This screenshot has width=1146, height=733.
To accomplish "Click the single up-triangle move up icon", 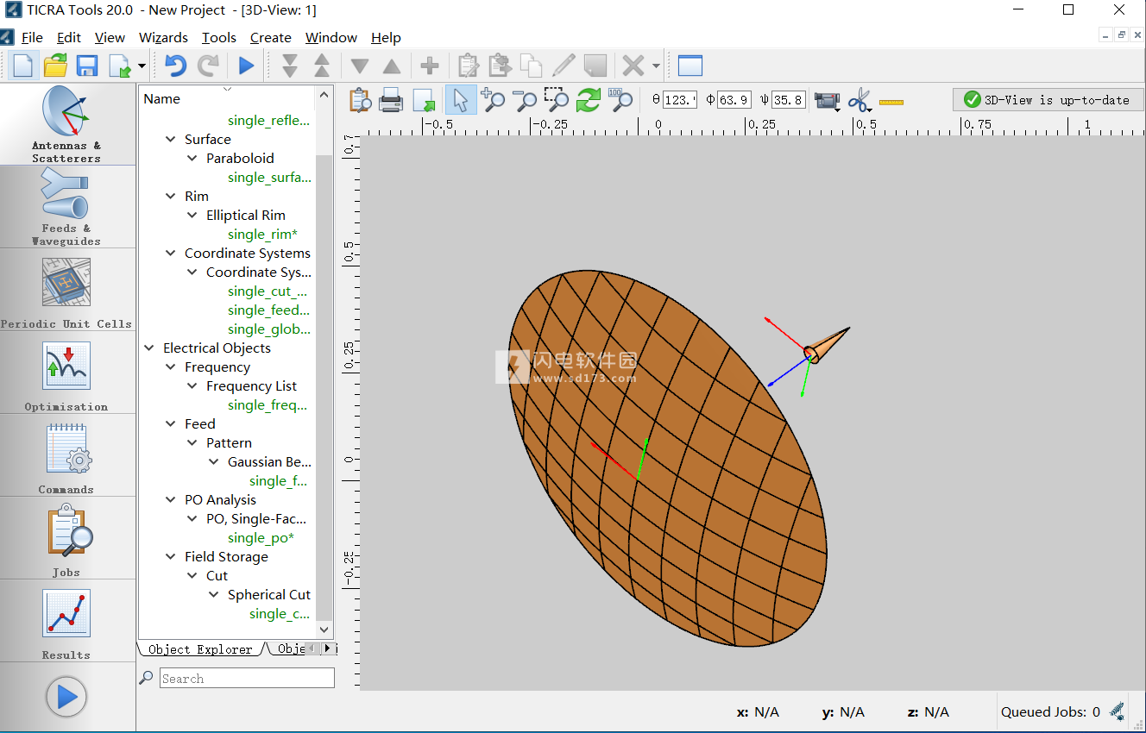I will click(x=391, y=66).
